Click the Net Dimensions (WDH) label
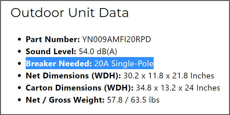The width and height of the screenshot is (230, 115). coord(73,76)
